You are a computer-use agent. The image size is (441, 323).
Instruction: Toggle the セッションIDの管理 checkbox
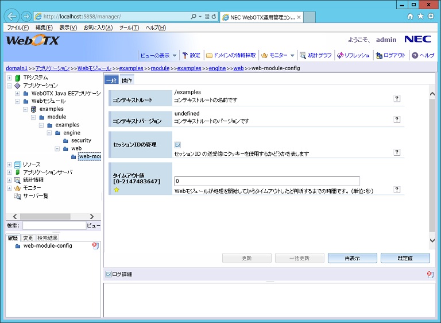point(177,145)
